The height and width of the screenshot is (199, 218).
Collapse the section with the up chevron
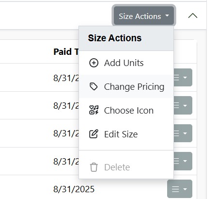(x=193, y=16)
